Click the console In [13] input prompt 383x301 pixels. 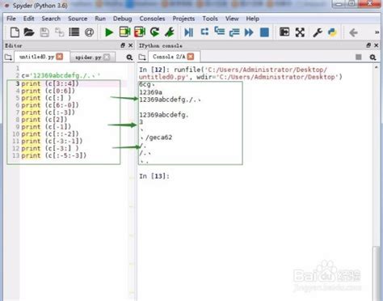154,176
